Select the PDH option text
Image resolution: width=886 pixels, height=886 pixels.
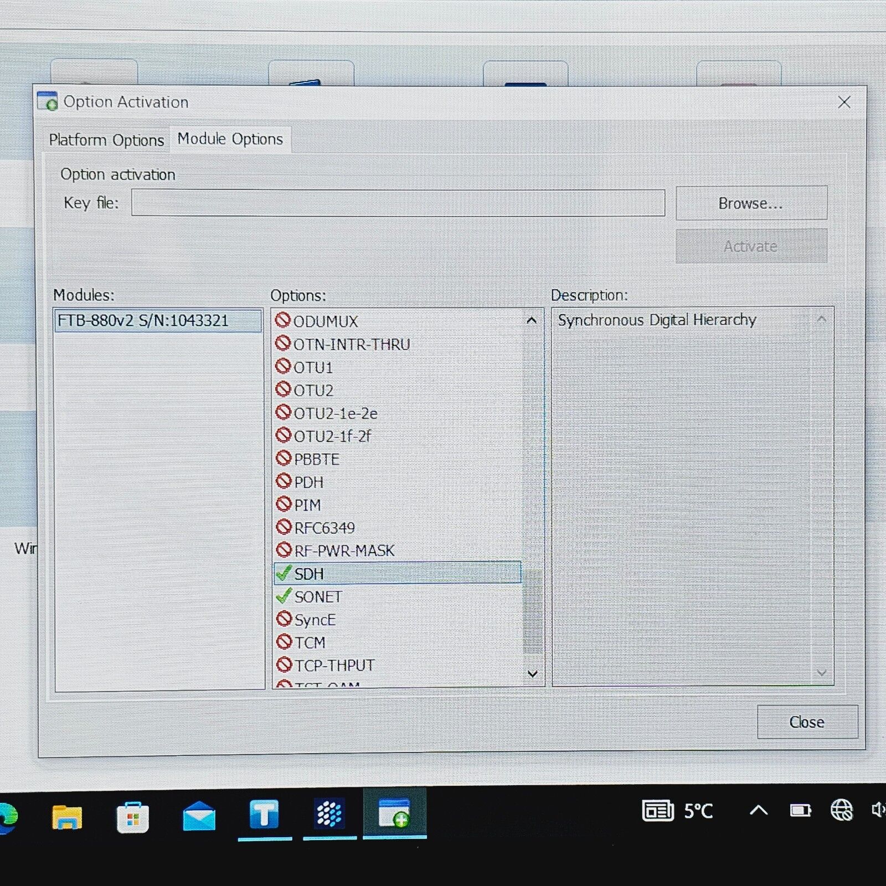pyautogui.click(x=309, y=482)
